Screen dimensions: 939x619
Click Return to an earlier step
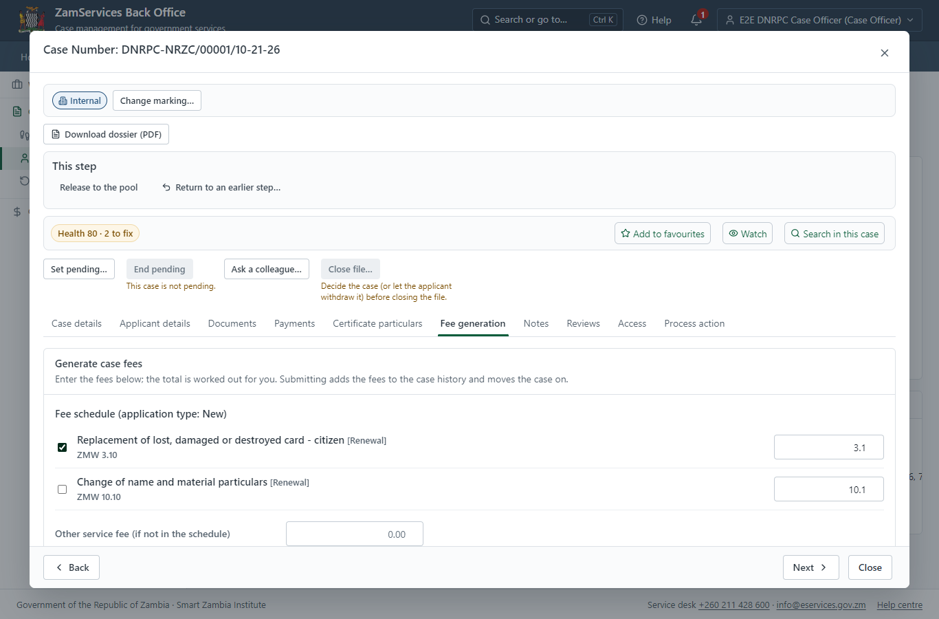point(221,187)
